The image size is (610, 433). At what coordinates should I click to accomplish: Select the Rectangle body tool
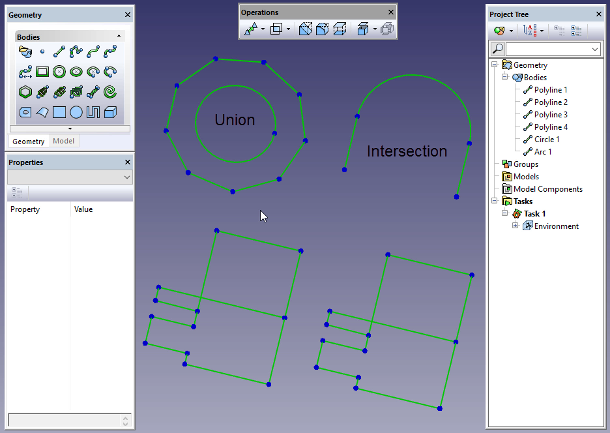point(42,72)
